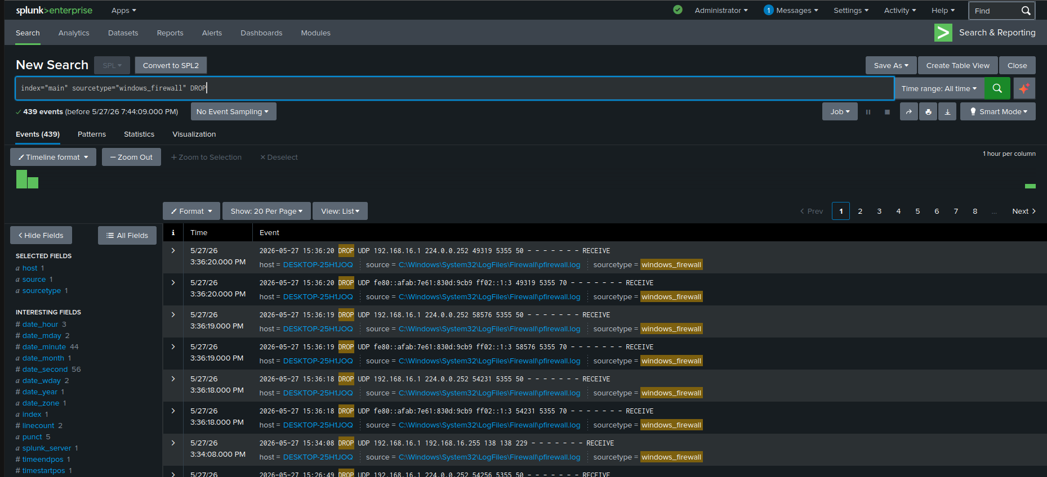Switch to the Statistics results tab

139,134
